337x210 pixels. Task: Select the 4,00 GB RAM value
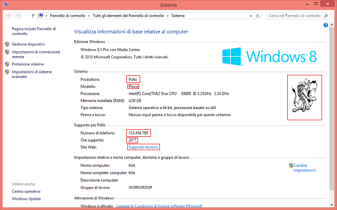(135, 100)
